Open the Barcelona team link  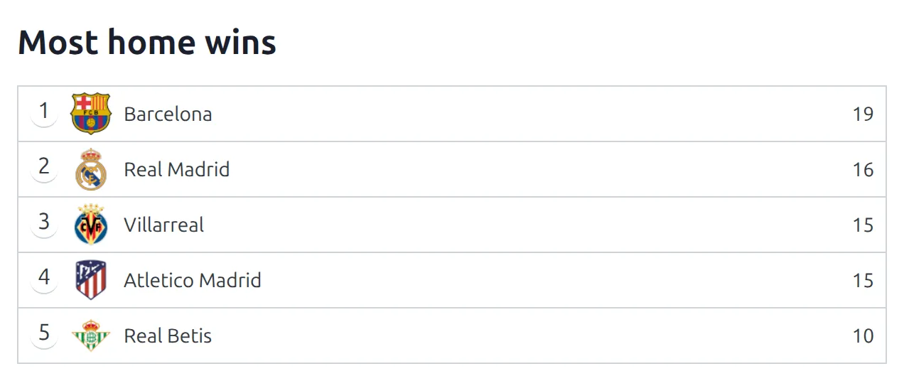tap(168, 114)
